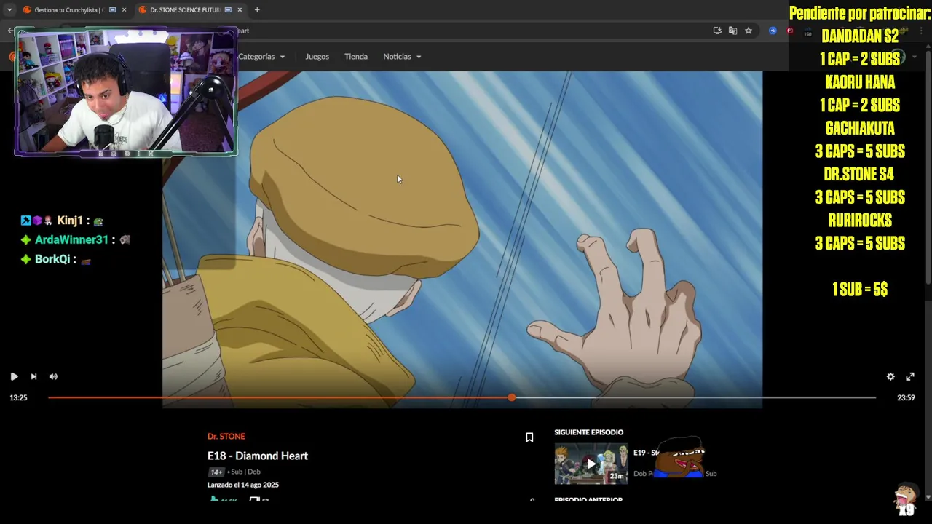The width and height of the screenshot is (932, 524).
Task: Mute the video with the volume icon
Action: [x=53, y=376]
